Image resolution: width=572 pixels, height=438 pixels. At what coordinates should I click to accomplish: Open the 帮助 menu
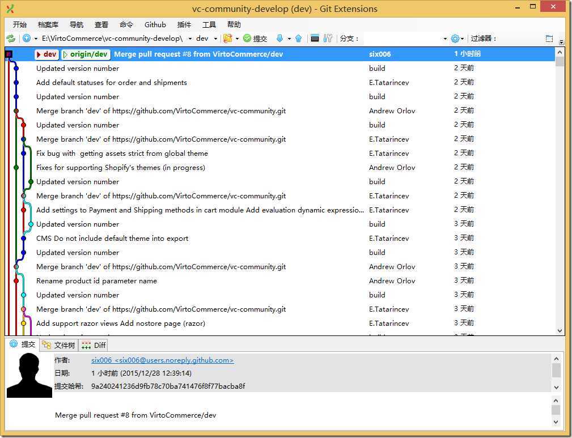[234, 24]
